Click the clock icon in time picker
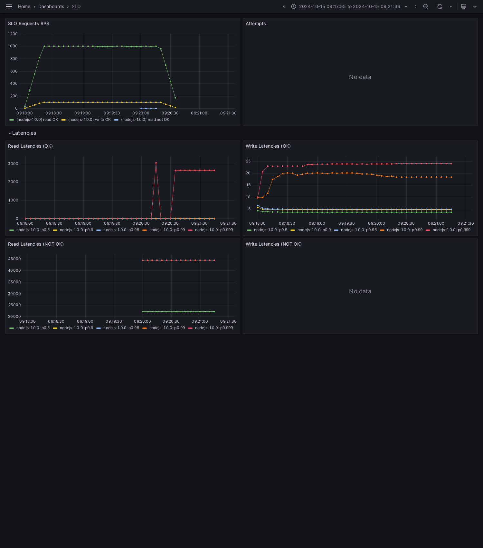483x548 pixels. [x=294, y=6]
